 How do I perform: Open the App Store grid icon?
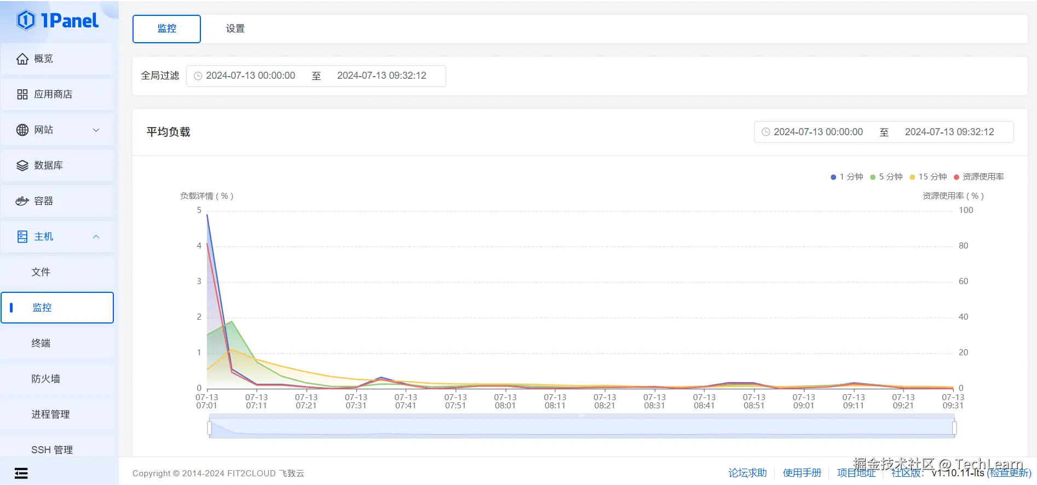[x=22, y=94]
